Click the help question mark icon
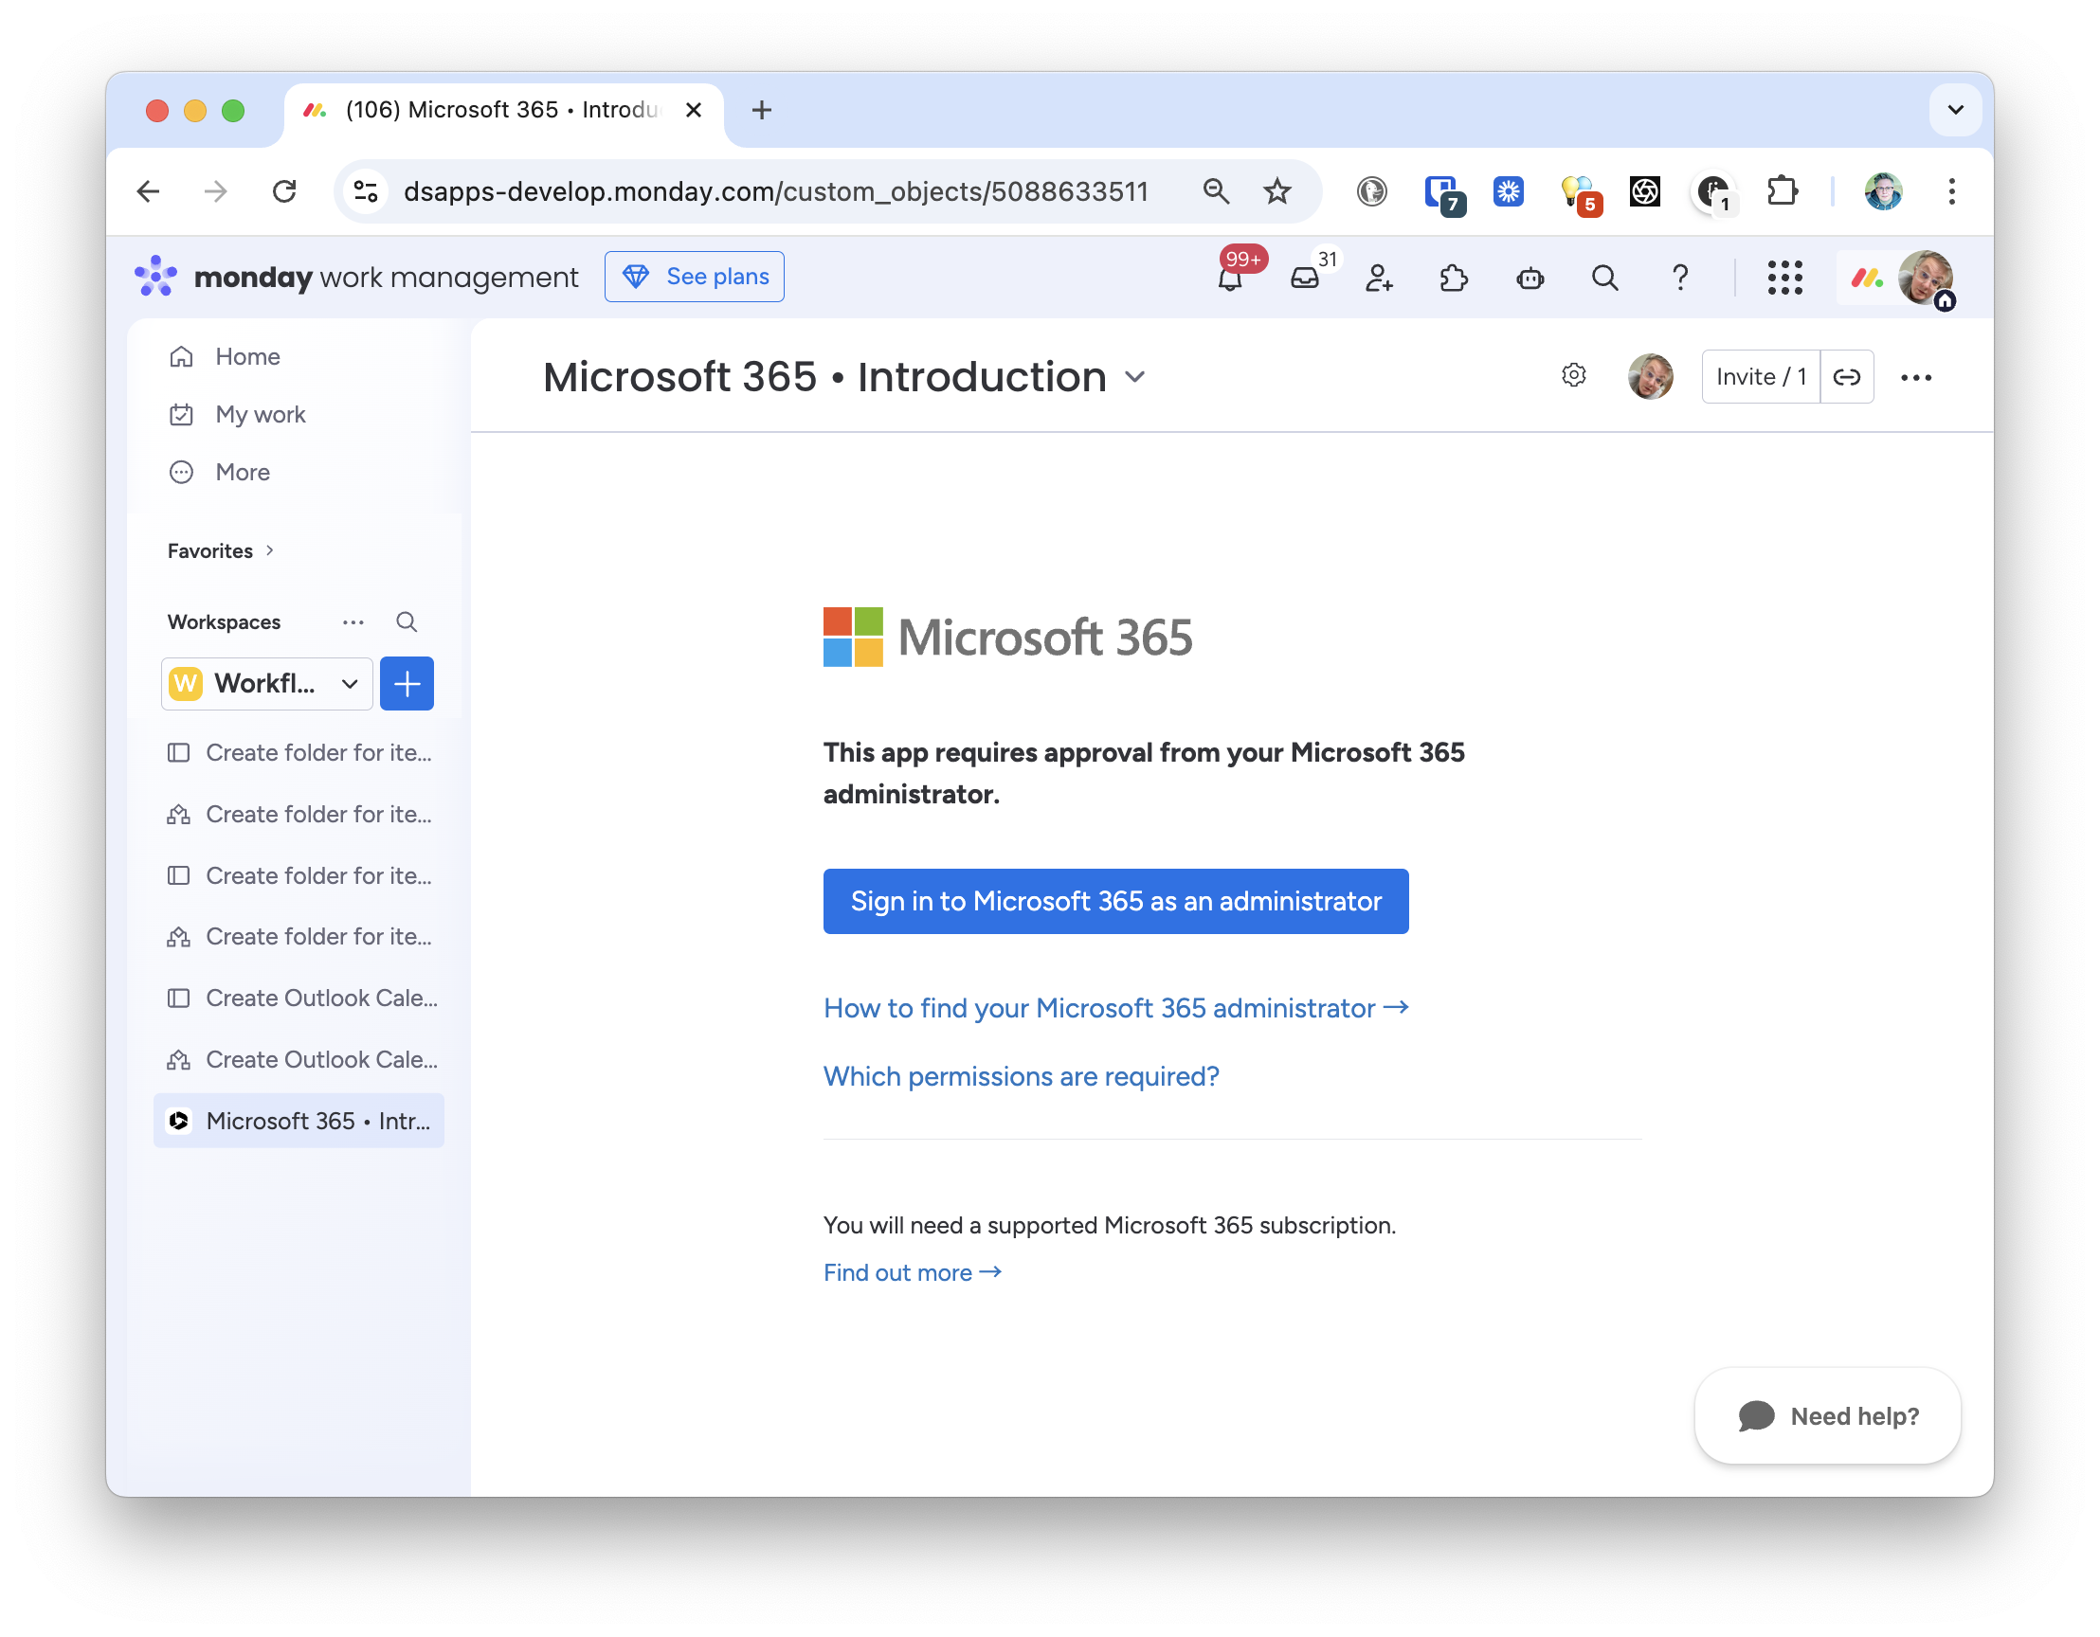 point(1679,279)
